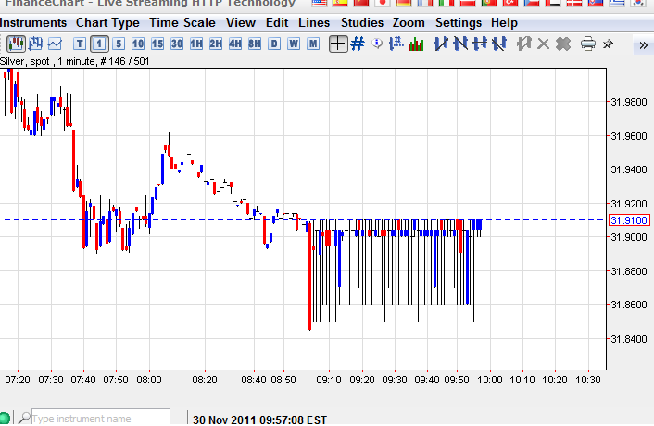This screenshot has height=426, width=654.
Task: Click the printer icon
Action: click(x=587, y=43)
